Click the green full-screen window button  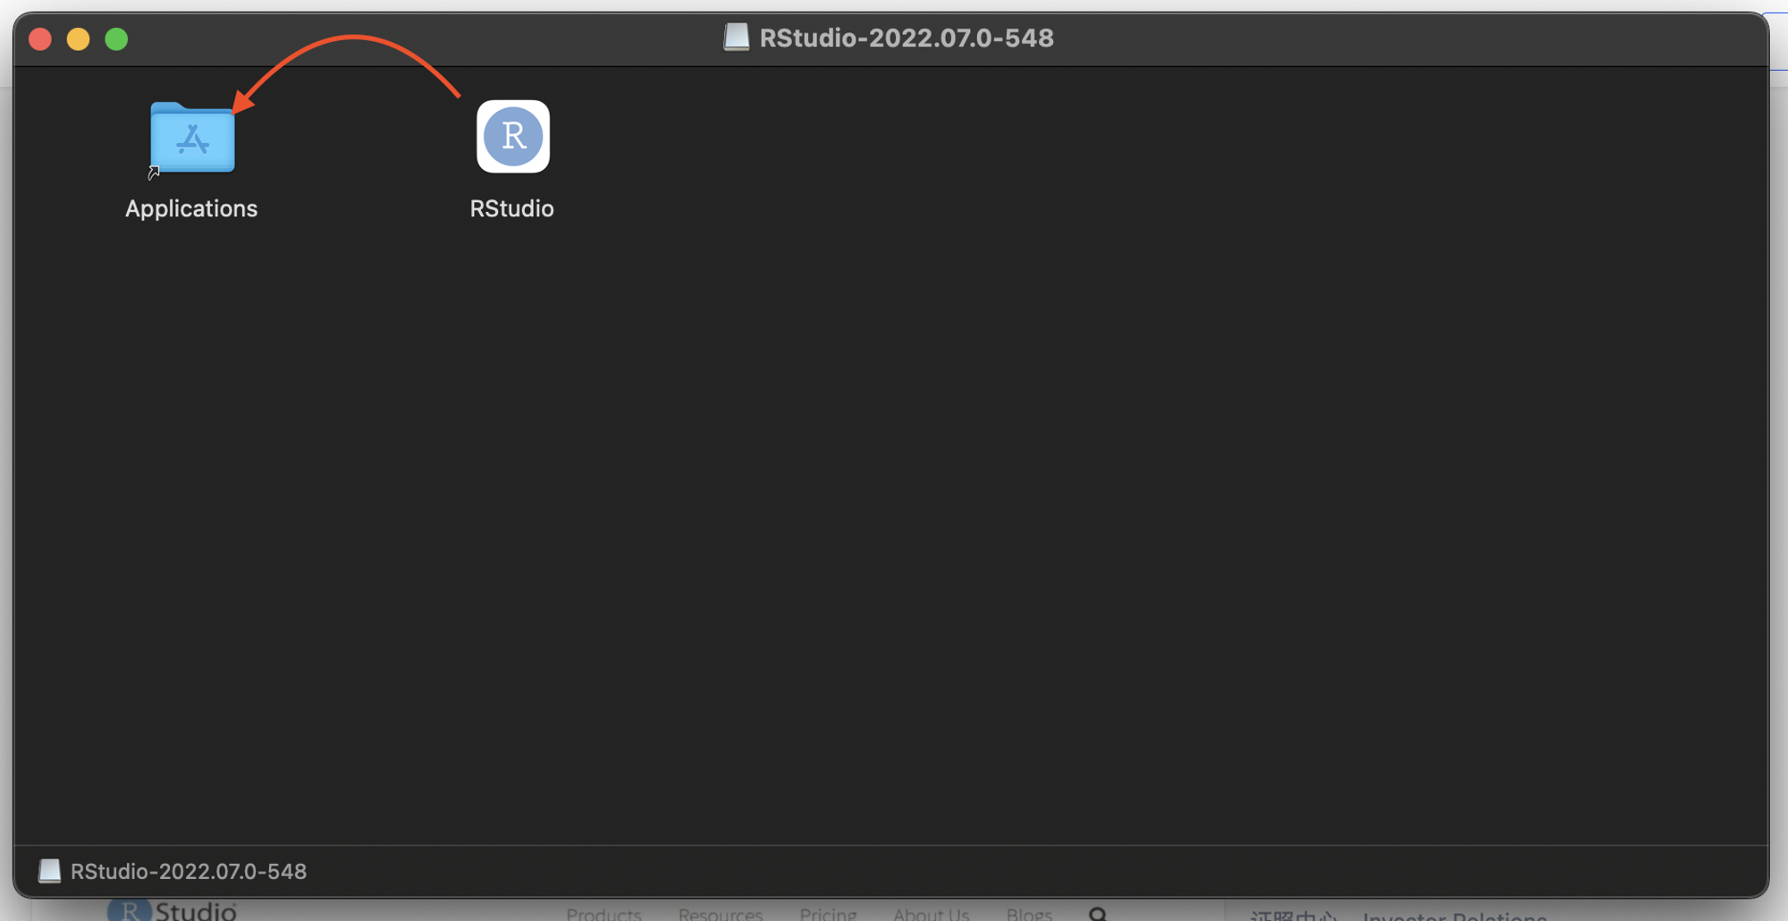116,39
